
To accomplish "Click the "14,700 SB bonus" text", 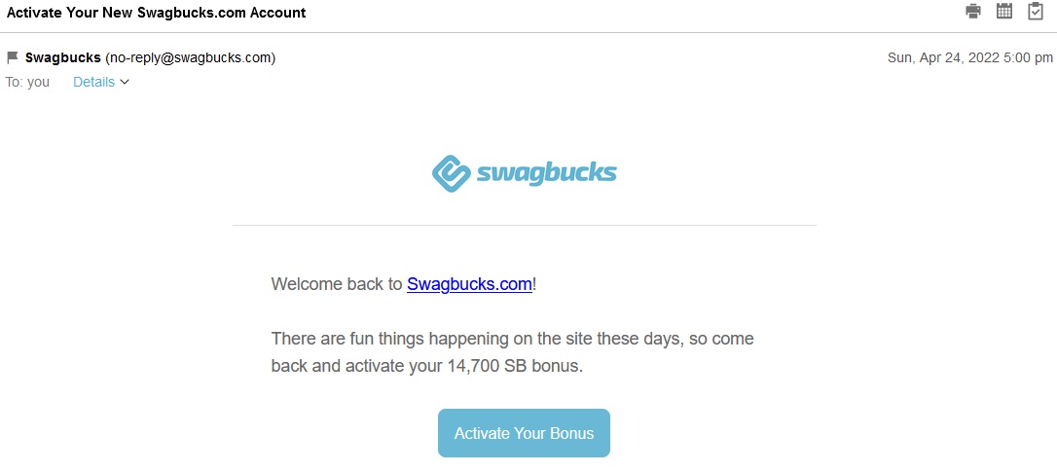I will pos(512,367).
